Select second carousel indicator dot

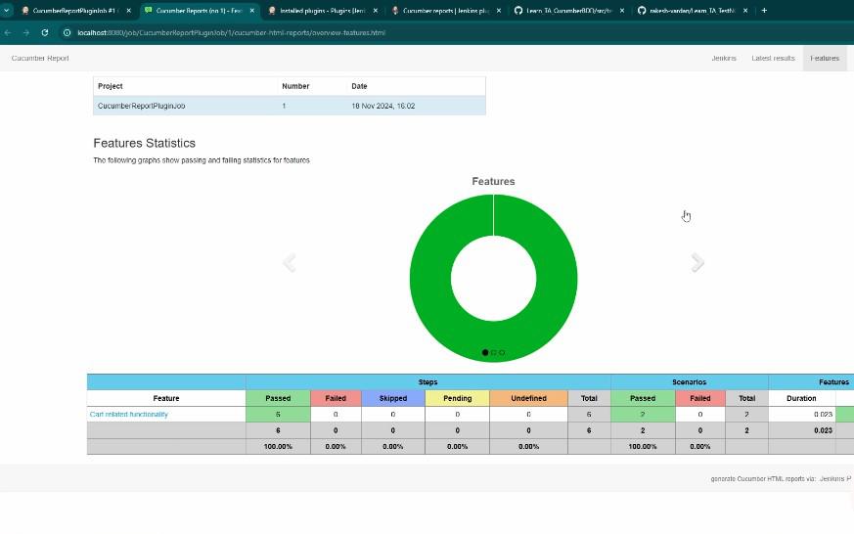494,353
